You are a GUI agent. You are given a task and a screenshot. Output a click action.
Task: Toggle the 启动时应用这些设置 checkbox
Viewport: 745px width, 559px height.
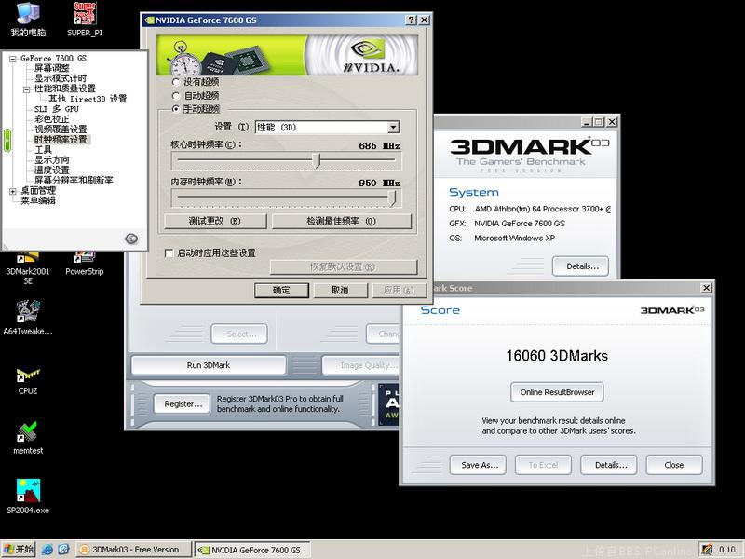(169, 252)
